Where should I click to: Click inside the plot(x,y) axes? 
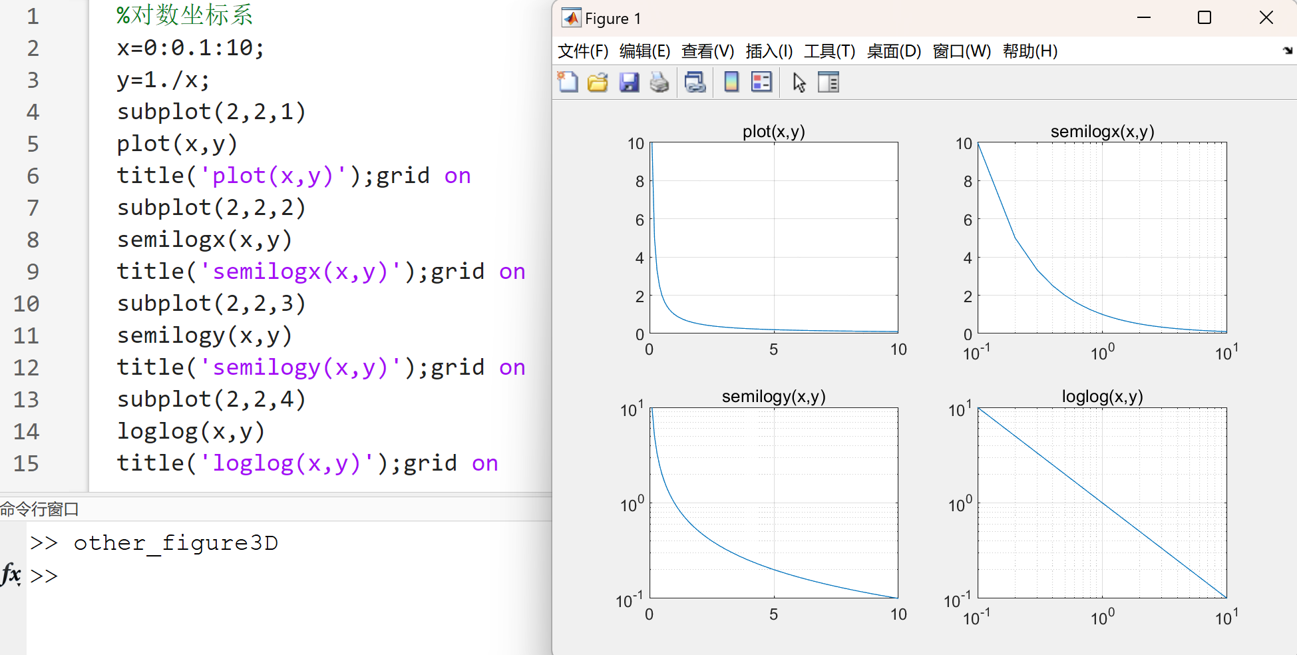[x=774, y=238]
